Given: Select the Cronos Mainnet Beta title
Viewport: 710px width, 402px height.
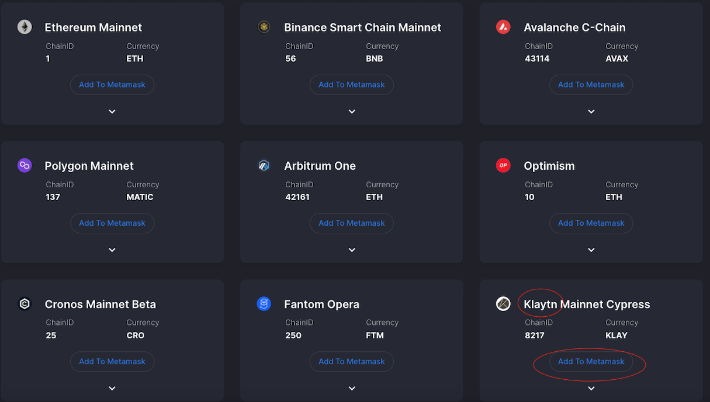Looking at the screenshot, I should (x=101, y=304).
